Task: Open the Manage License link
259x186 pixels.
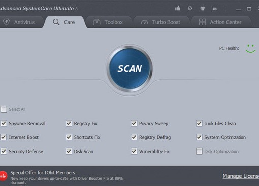Action: click(x=241, y=176)
